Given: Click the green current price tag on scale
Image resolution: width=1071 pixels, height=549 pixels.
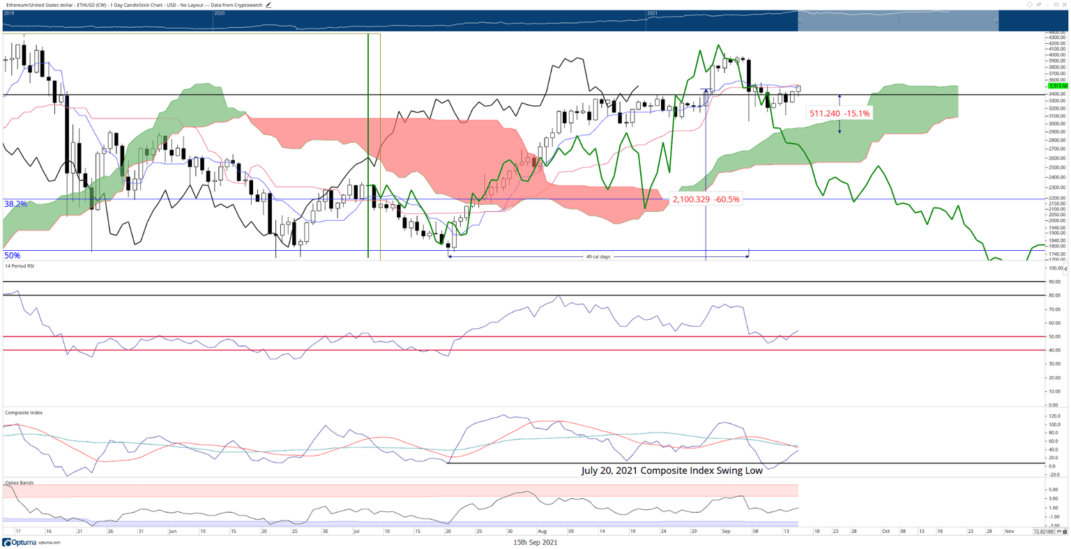Looking at the screenshot, I should pyautogui.click(x=1058, y=86).
